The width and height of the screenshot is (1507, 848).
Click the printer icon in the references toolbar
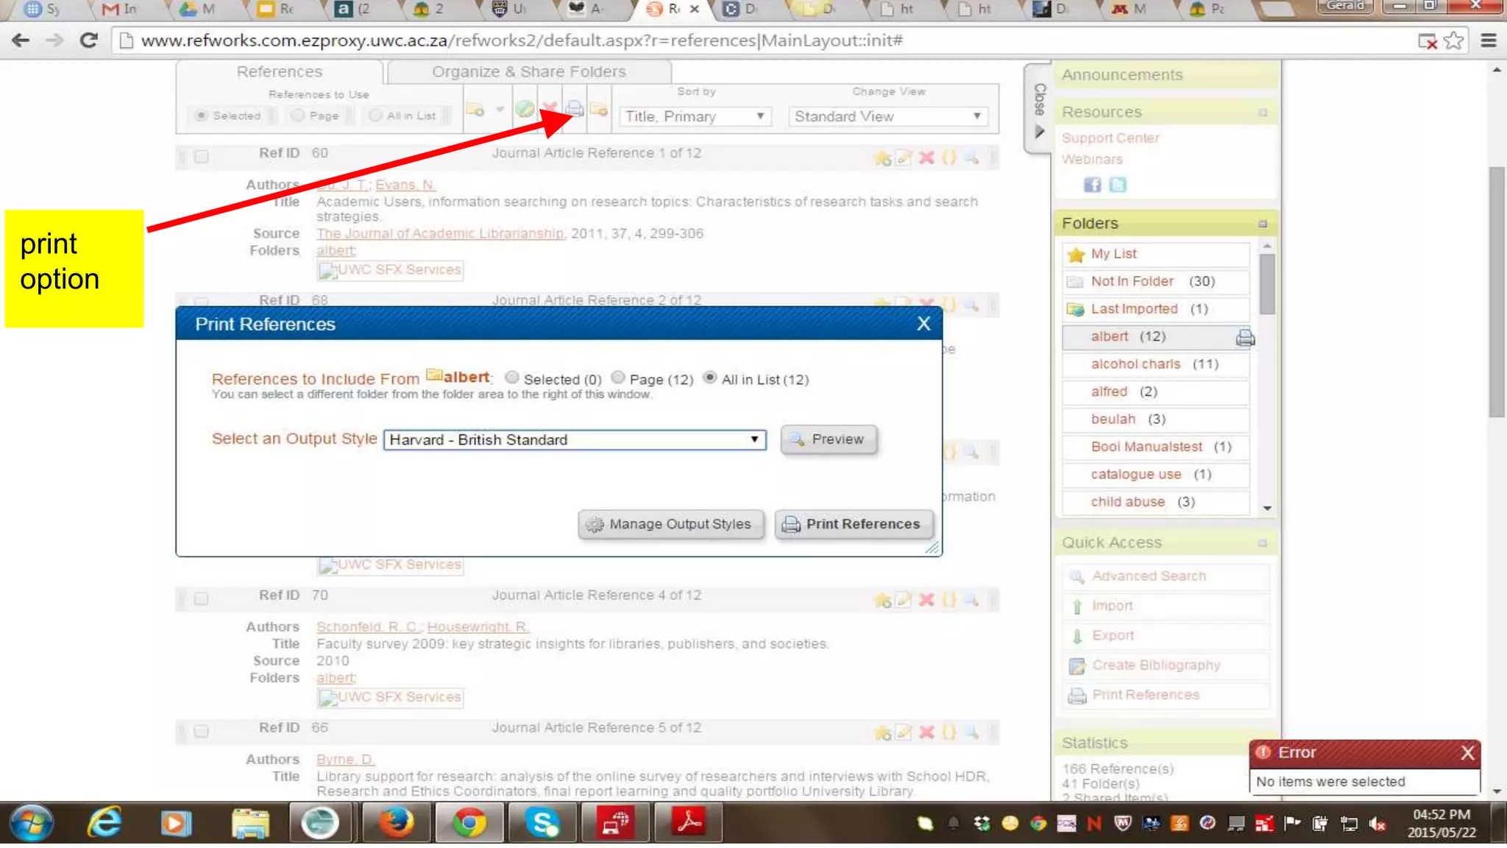(575, 110)
